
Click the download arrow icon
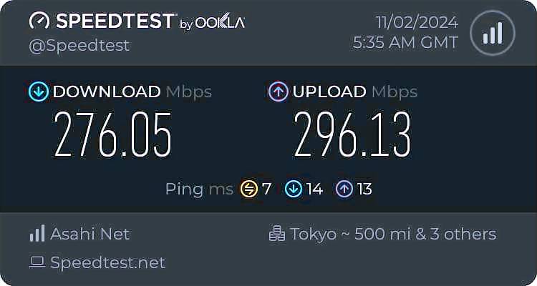tap(38, 92)
